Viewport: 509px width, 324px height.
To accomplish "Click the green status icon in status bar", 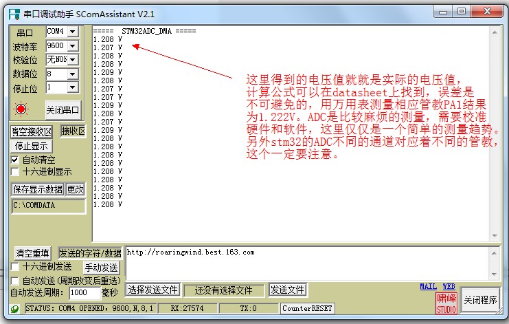I will pos(14,309).
